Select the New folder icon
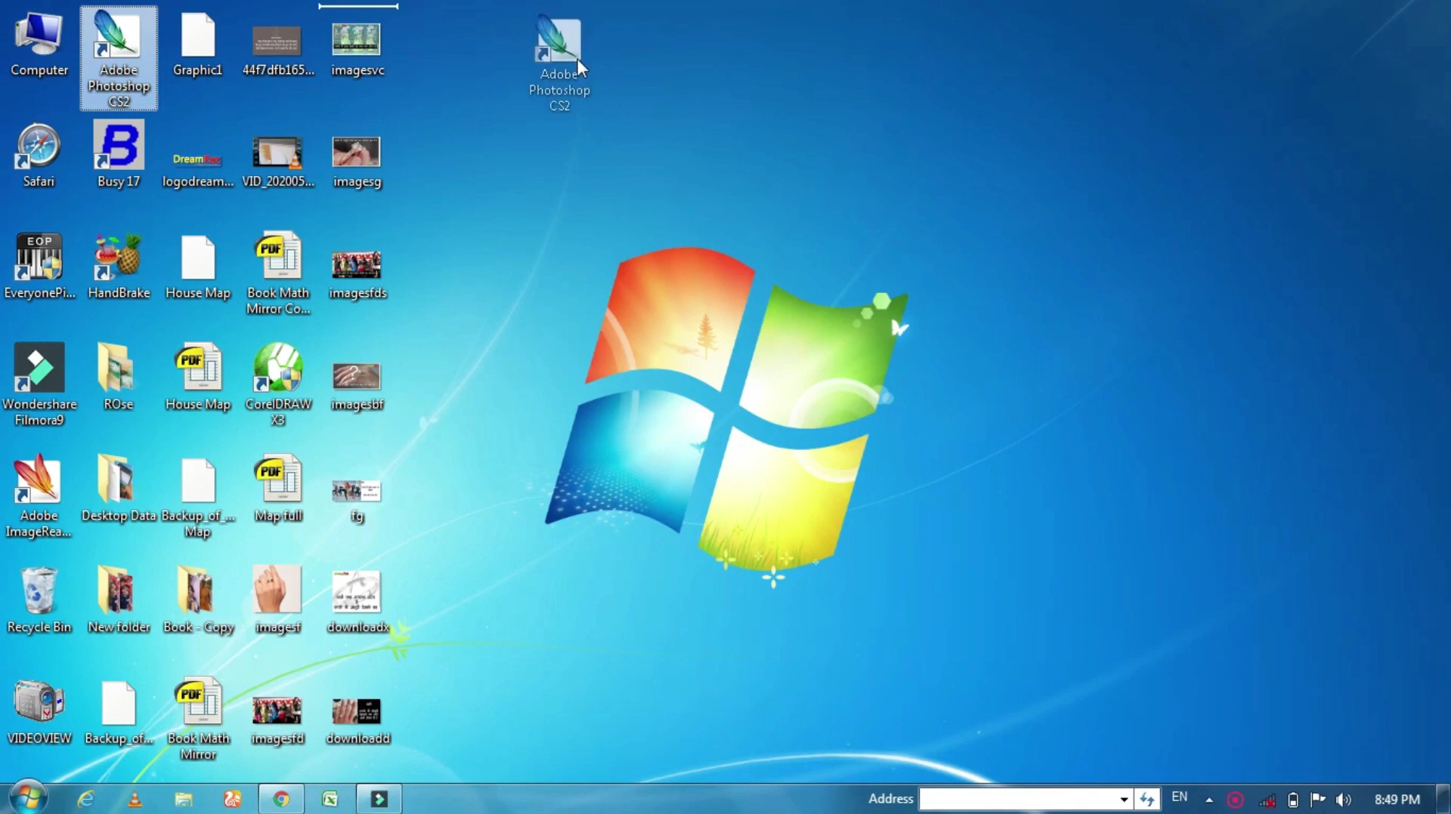 (119, 600)
